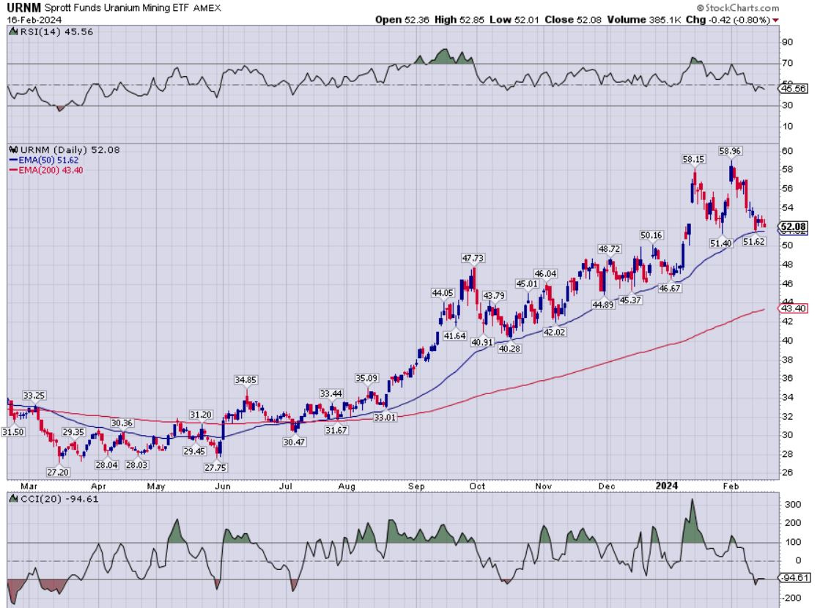Click the 34.85 price label
The height and width of the screenshot is (608, 820).
coord(245,380)
